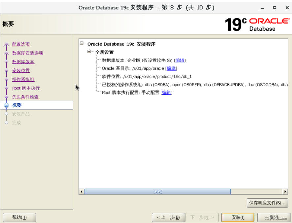
Task: Open help with 帮助(H) button
Action: click(19, 217)
